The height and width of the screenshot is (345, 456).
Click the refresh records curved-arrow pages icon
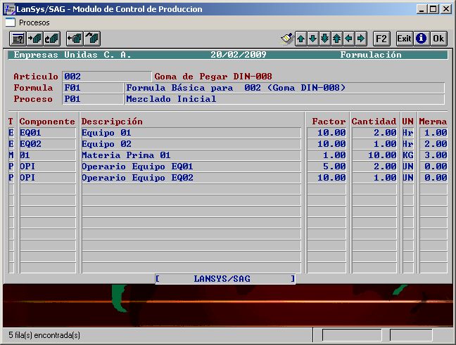(x=52, y=39)
